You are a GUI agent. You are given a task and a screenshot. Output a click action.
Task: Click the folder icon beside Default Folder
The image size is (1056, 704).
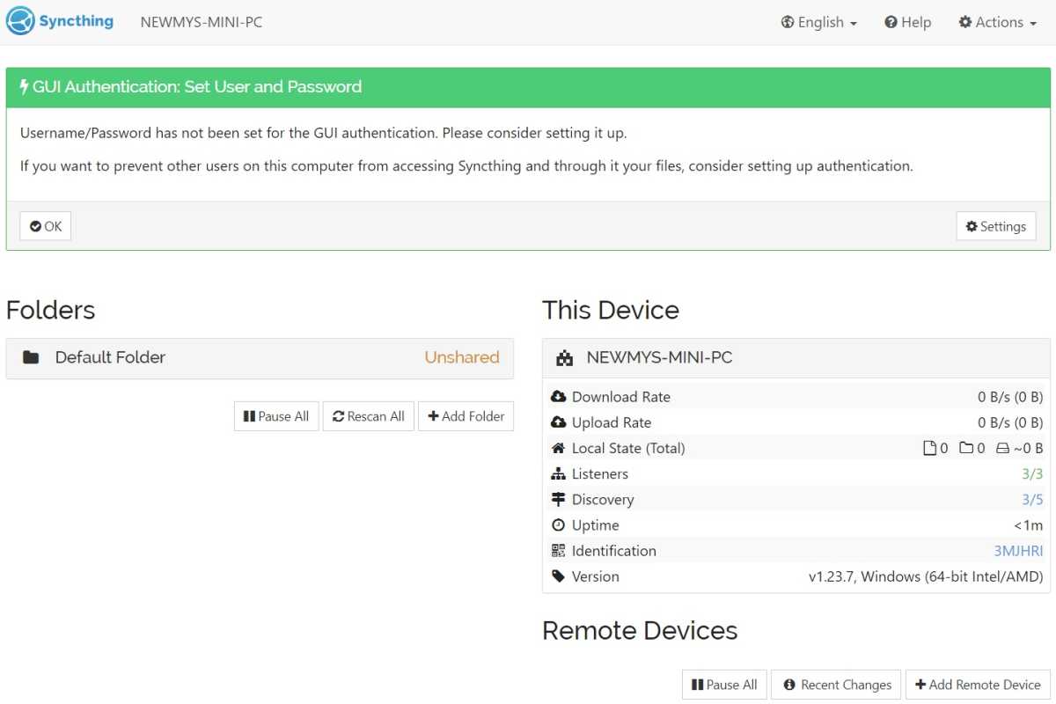(31, 357)
